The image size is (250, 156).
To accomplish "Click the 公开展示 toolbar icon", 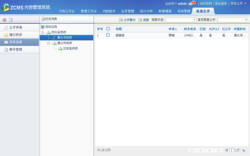I will tap(127, 20).
